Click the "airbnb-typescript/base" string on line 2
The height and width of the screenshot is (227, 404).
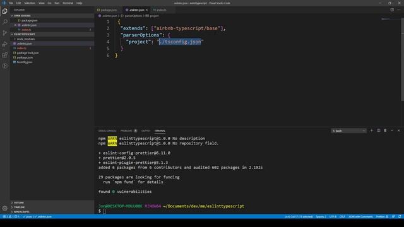coord(187,28)
